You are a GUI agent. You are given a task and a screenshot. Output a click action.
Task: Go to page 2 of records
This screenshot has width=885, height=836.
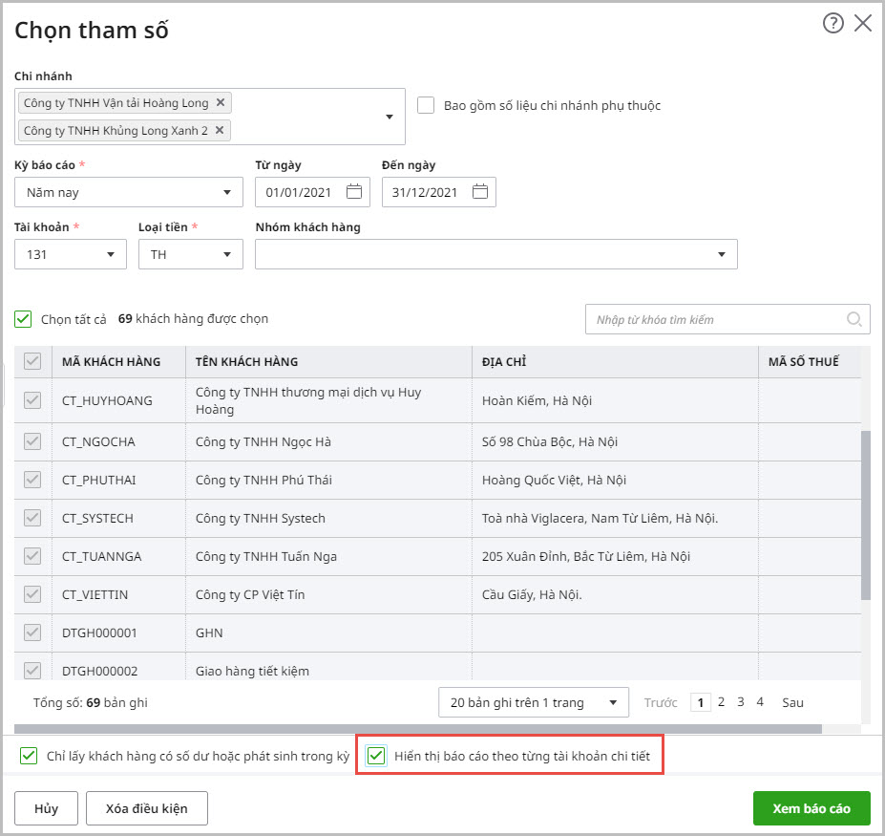721,702
